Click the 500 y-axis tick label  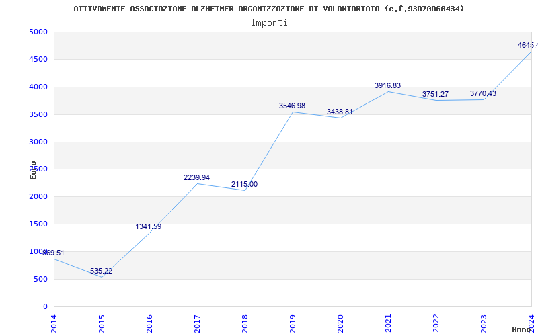tap(40, 279)
